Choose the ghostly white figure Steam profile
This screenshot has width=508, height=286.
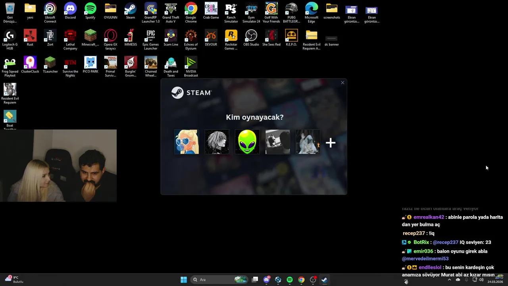pos(308,142)
